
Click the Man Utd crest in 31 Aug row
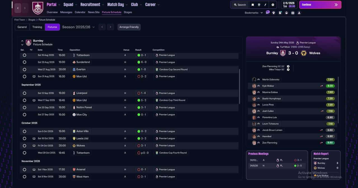(74, 76)
